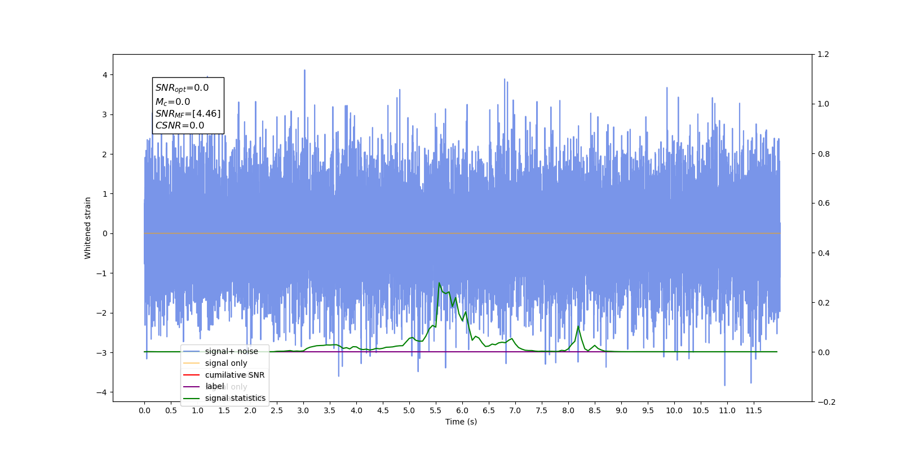Click the 0.0 tick label on time axis

144,410
